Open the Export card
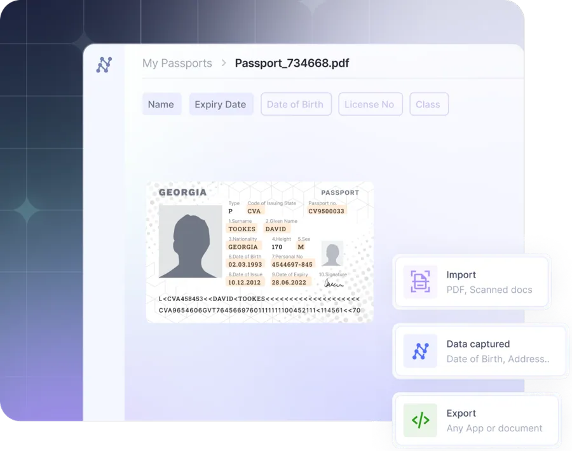This screenshot has height=451, width=572. tap(477, 420)
